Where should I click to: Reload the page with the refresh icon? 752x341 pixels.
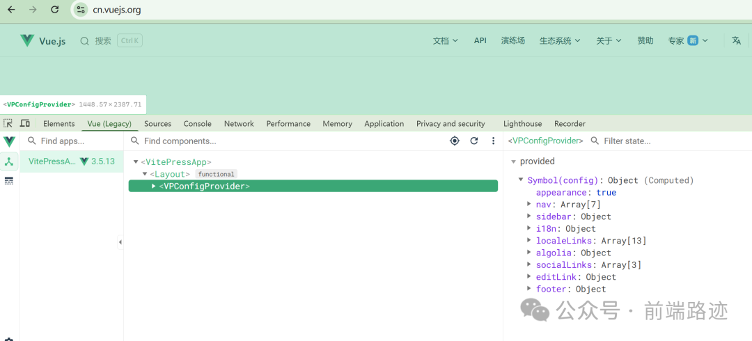55,10
